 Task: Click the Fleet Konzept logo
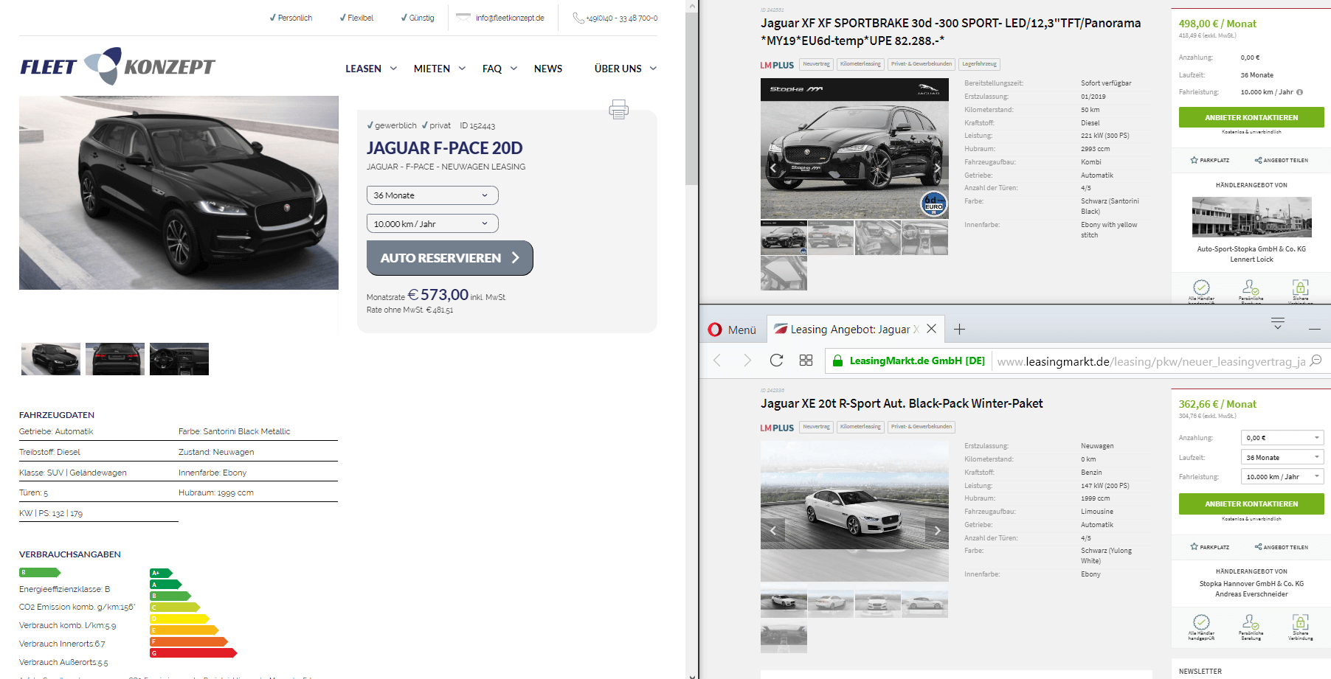click(117, 66)
